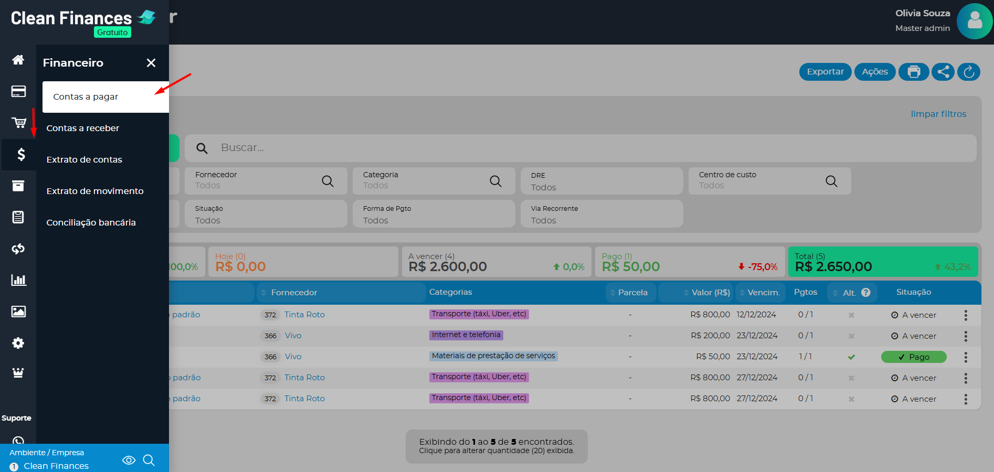Open the crown/premium icon in sidebar
Image resolution: width=994 pixels, height=472 pixels.
point(18,372)
